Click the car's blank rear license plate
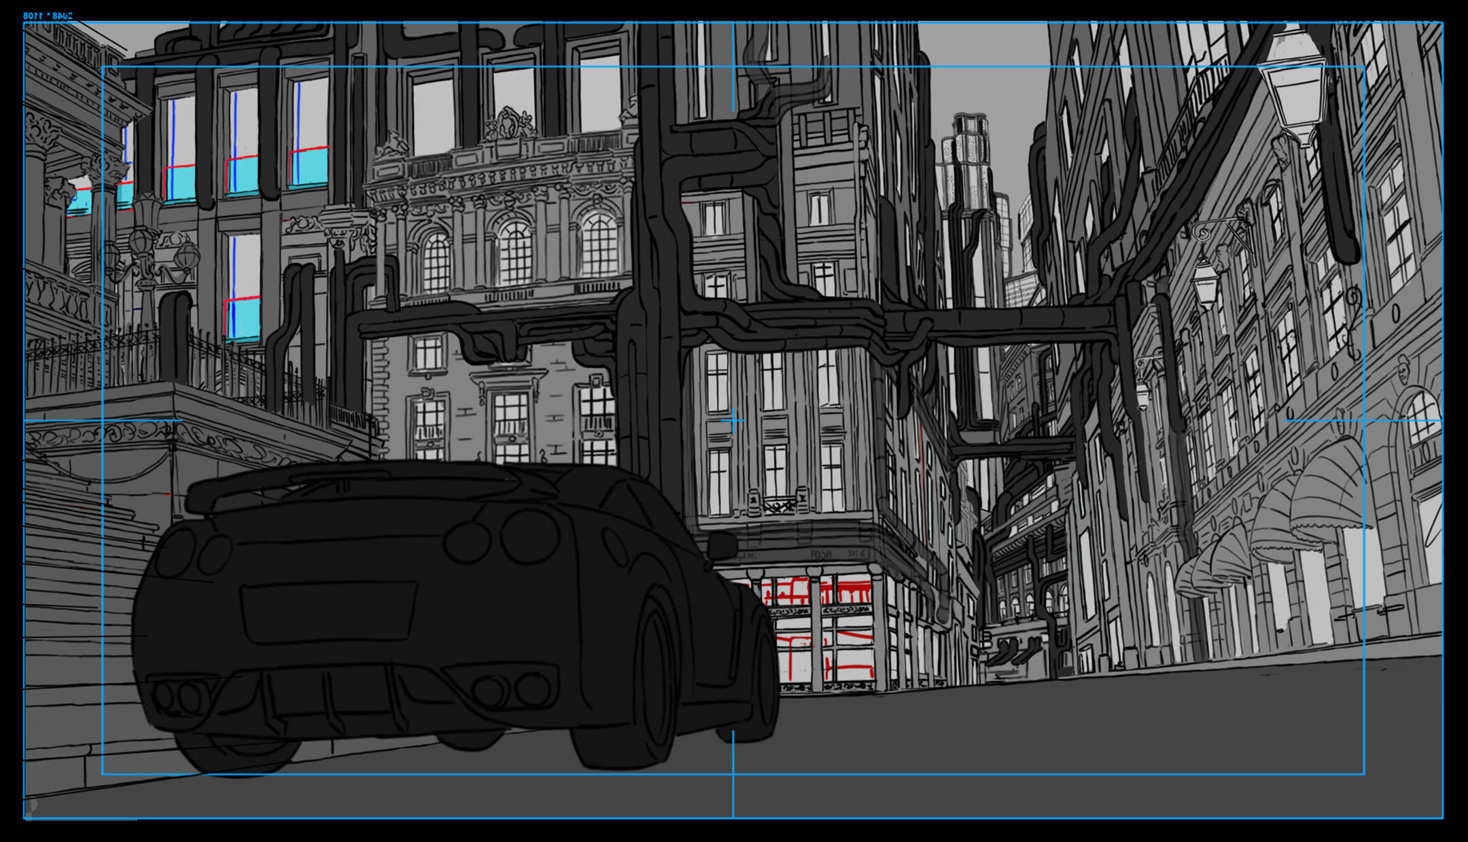1468x842 pixels. (329, 611)
